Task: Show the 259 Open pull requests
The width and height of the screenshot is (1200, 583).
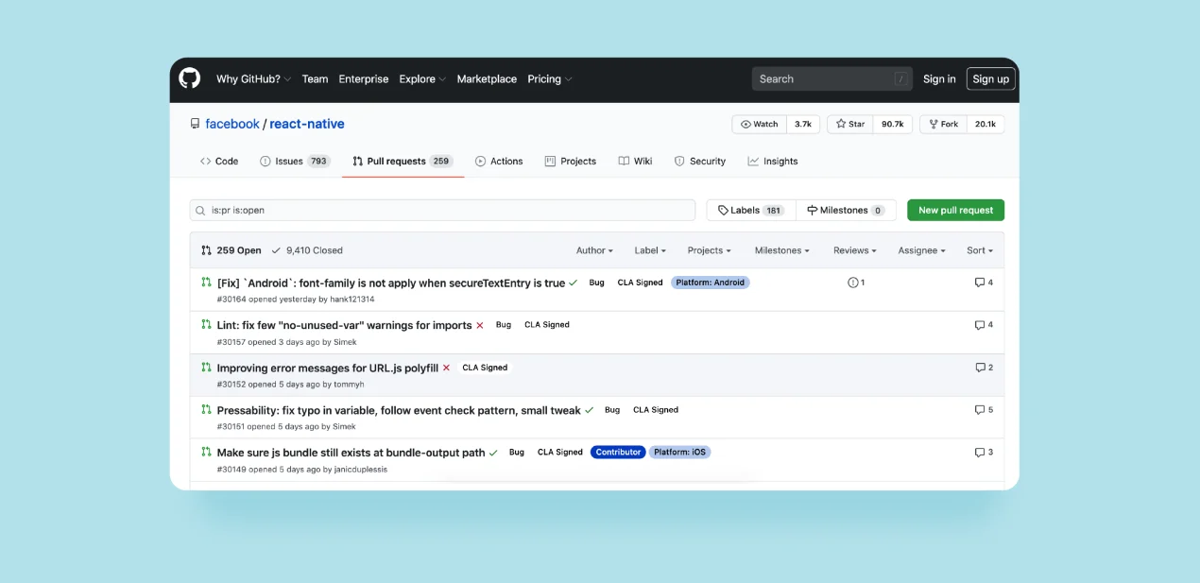Action: (231, 250)
